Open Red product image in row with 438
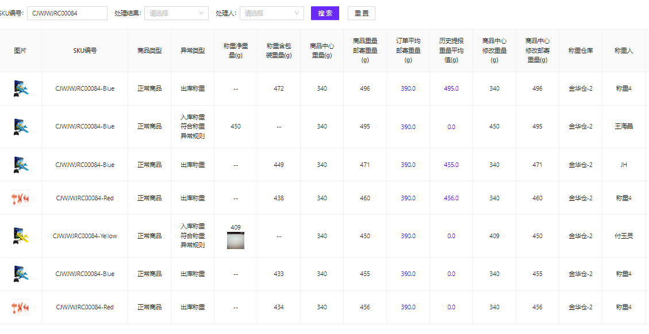649x334 pixels. (x=20, y=198)
